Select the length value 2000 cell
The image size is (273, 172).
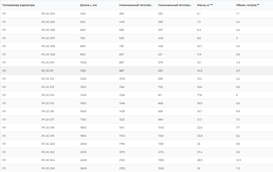(x=83, y=144)
